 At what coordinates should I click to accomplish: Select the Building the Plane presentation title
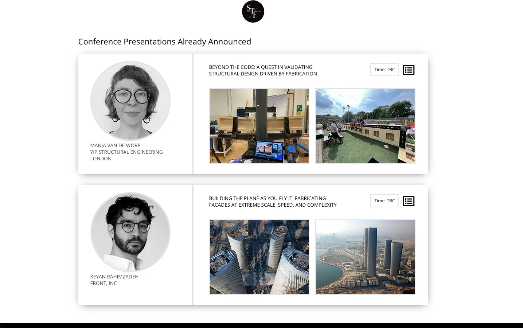273,202
